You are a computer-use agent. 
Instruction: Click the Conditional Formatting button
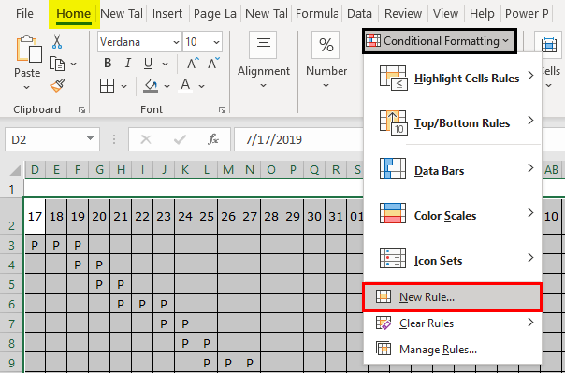point(440,41)
